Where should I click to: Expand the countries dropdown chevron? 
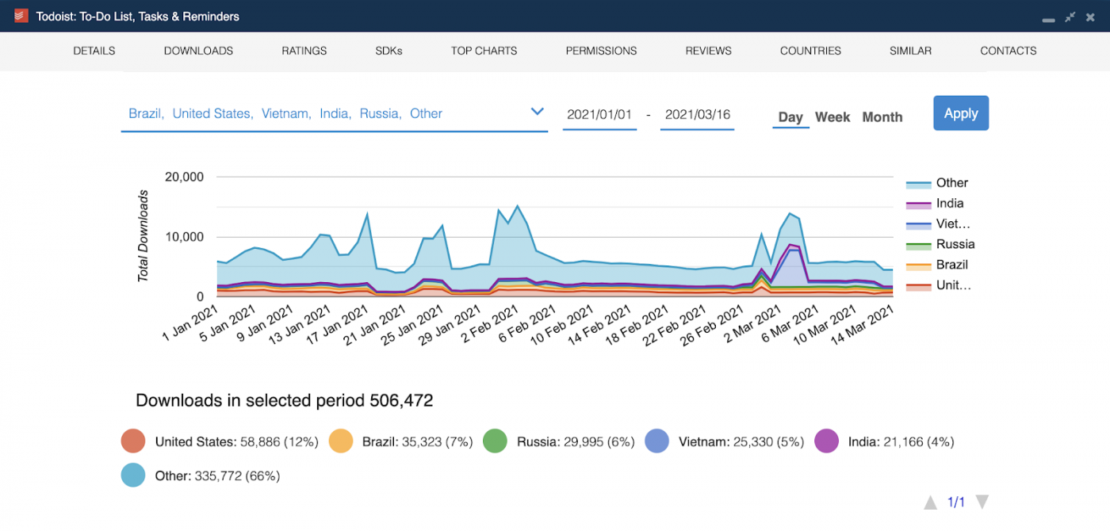[x=537, y=113]
